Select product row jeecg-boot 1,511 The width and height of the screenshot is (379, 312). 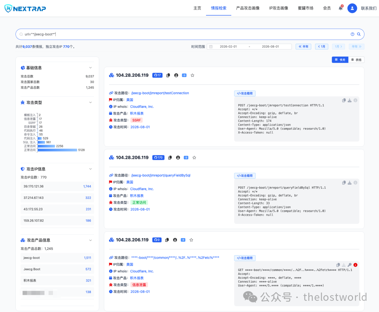pos(57,258)
